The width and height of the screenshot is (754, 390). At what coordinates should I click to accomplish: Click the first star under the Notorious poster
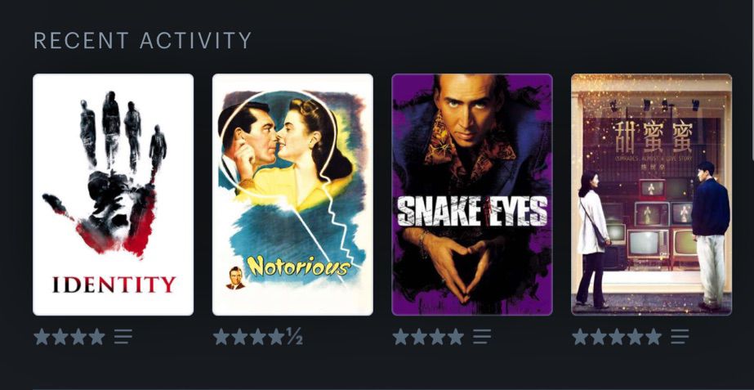tap(221, 337)
